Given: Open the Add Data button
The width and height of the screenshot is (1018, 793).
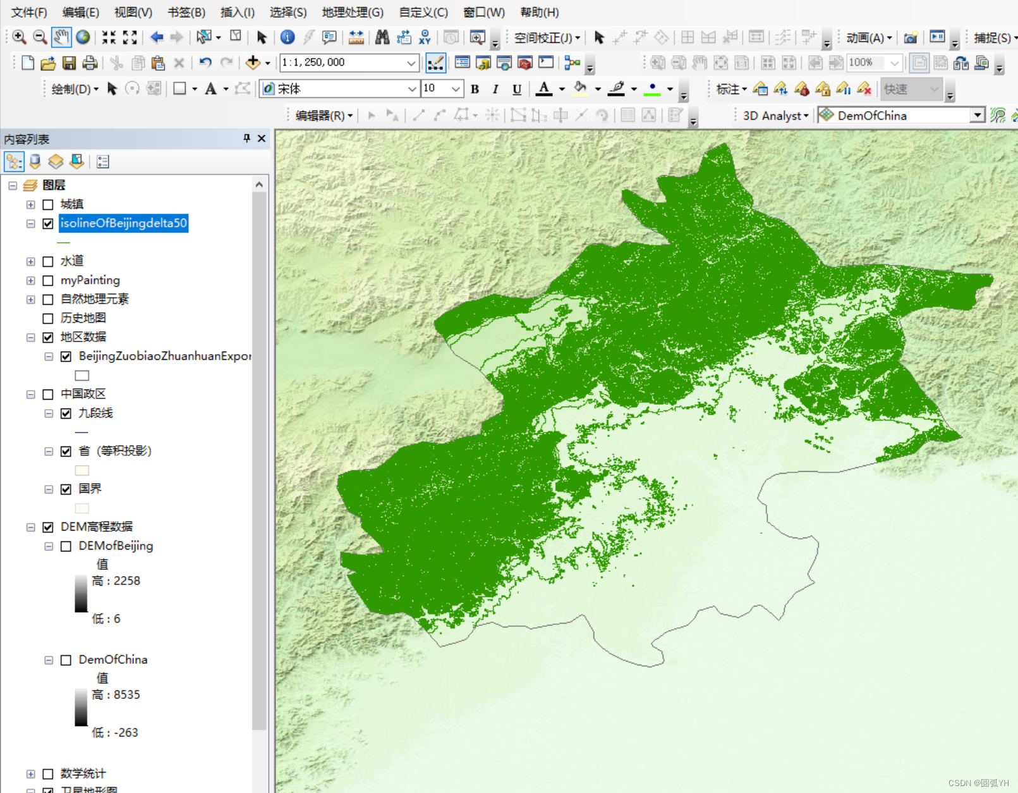Looking at the screenshot, I should (253, 63).
